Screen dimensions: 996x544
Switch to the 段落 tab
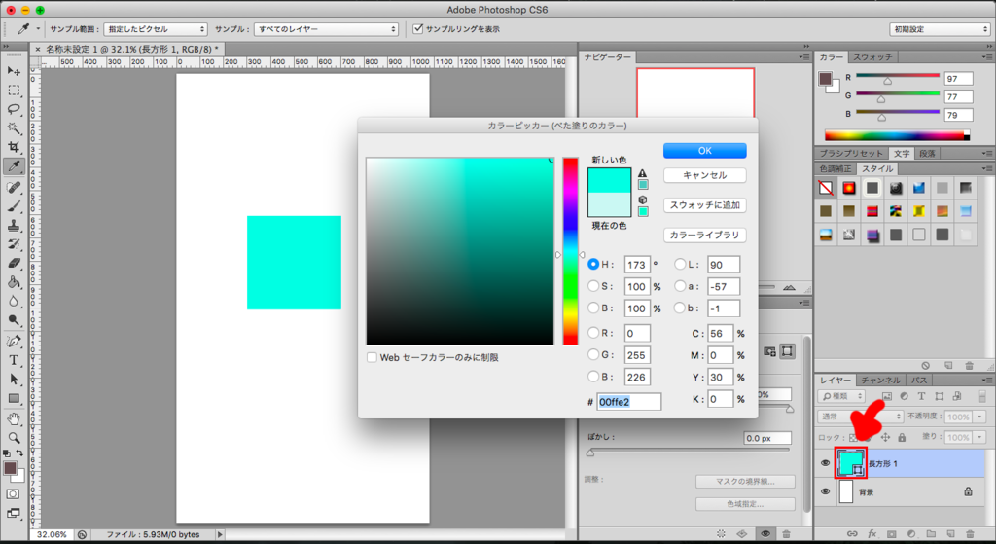[927, 153]
